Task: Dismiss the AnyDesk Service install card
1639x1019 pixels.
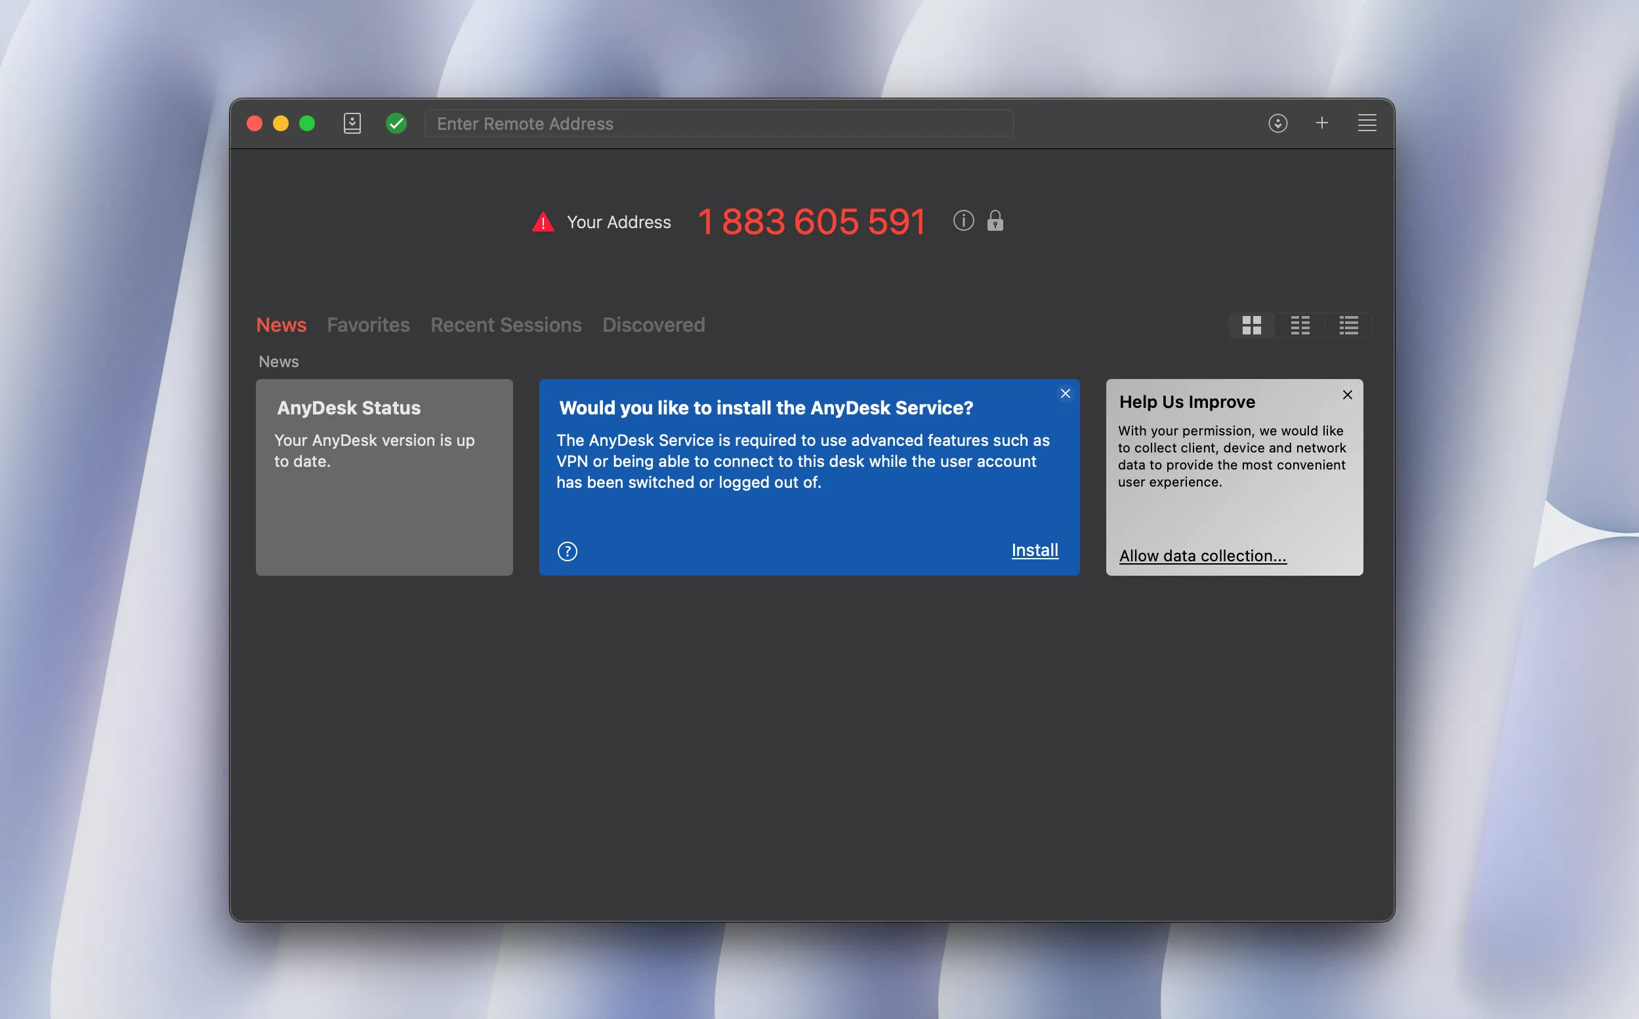Action: click(1066, 393)
